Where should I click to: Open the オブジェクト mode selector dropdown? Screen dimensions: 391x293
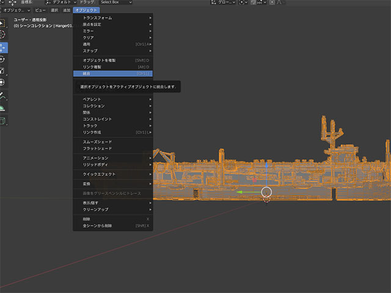tap(15, 10)
